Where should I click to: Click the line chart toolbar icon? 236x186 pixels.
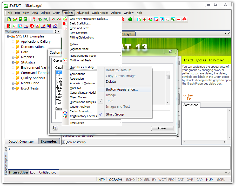tap(145, 19)
